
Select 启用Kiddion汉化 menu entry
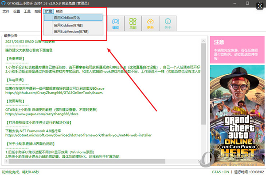[73, 18]
